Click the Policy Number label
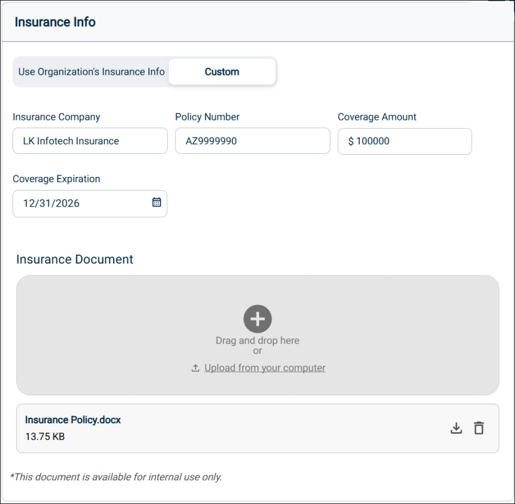This screenshot has width=515, height=504. 207,117
